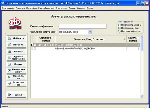Open the Классификаторы menu
The width and height of the screenshot is (150, 108).
click(x=46, y=8)
